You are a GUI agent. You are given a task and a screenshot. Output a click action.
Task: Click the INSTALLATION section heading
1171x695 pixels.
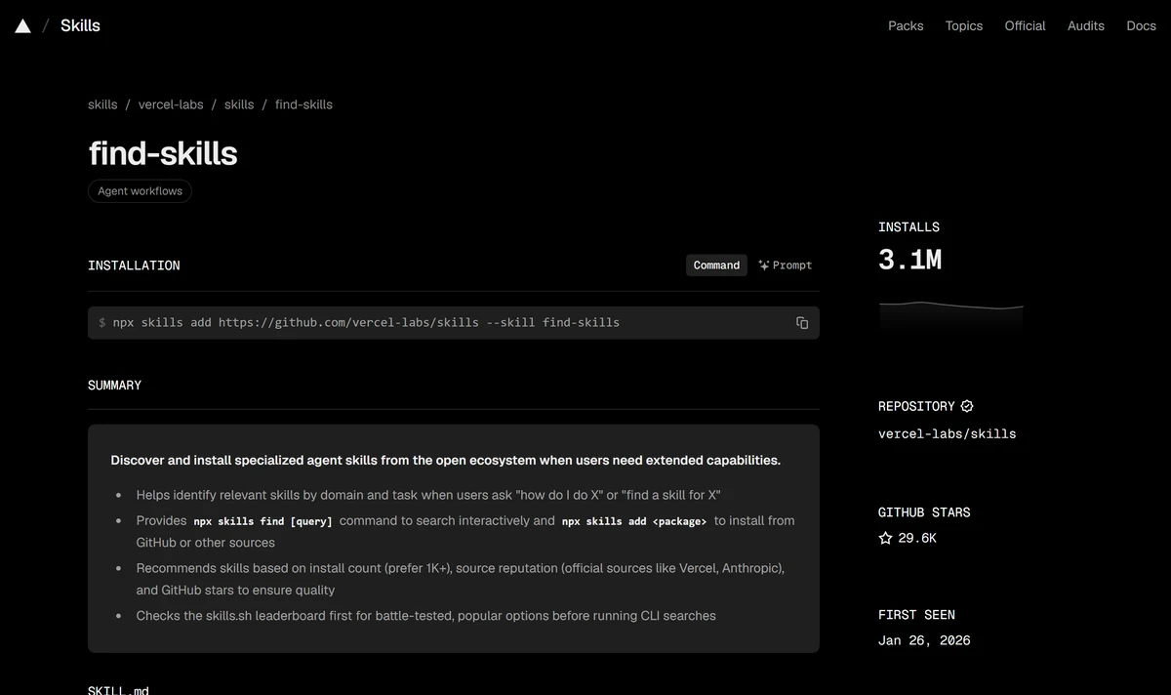coord(134,266)
